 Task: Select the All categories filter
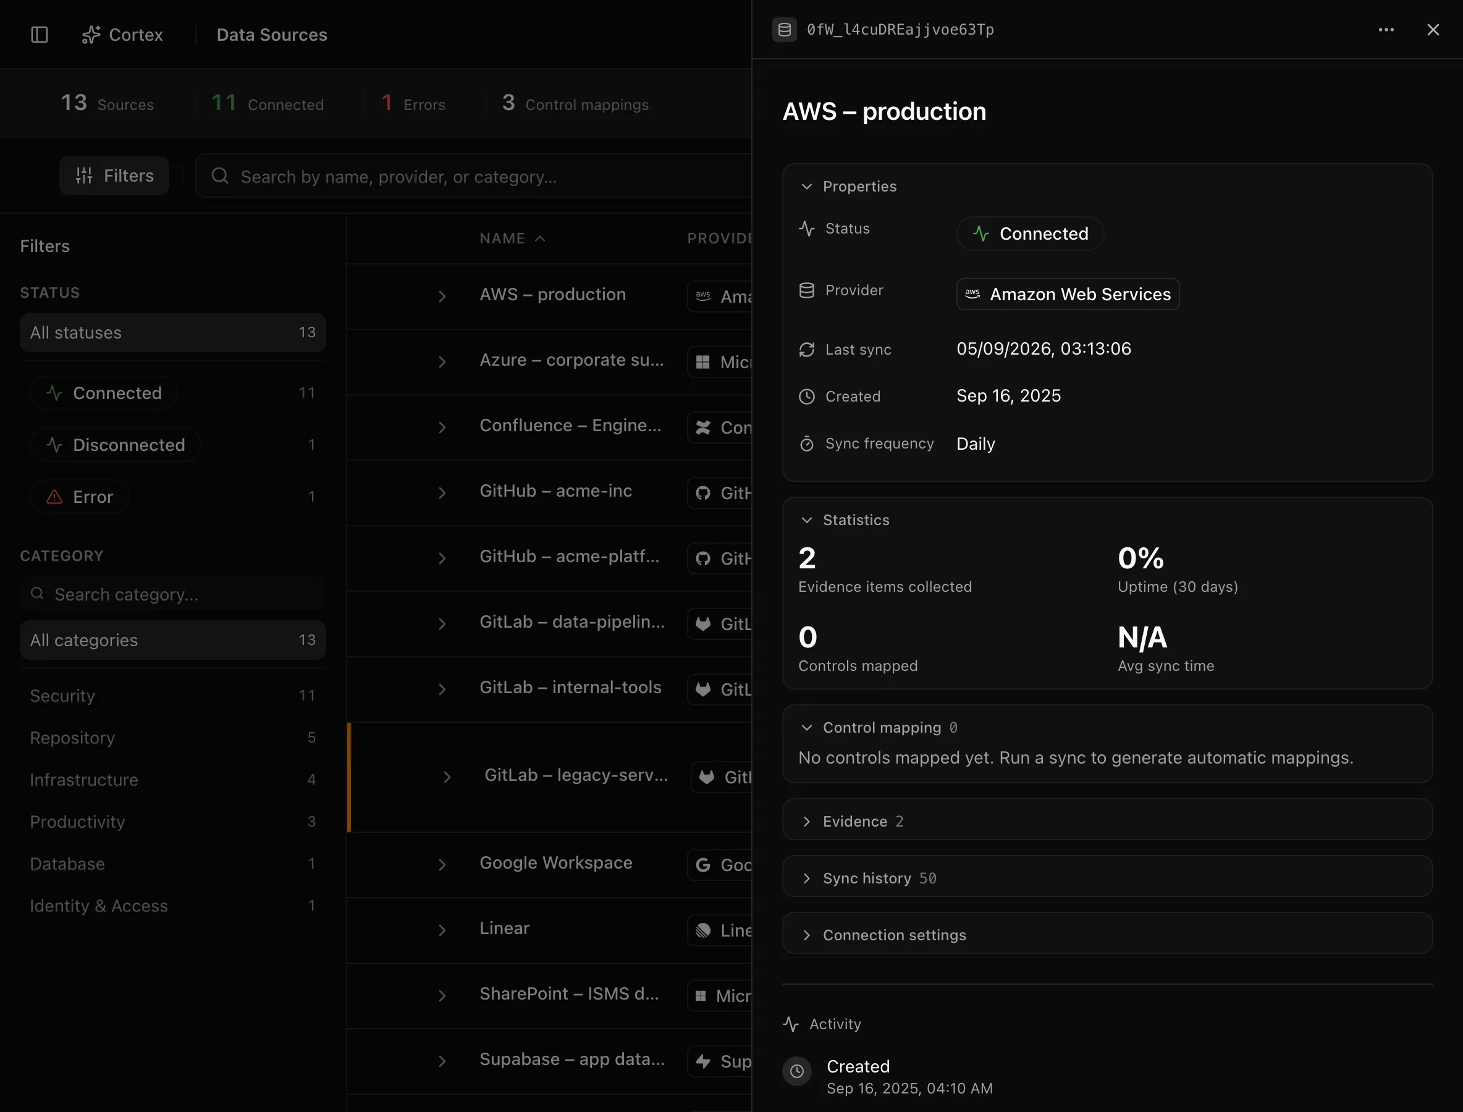[x=173, y=640]
